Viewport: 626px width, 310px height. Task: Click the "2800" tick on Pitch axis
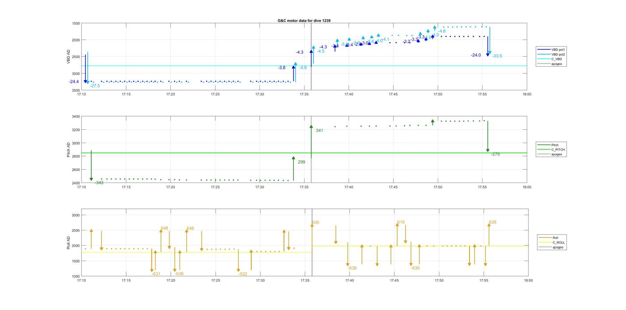point(76,157)
